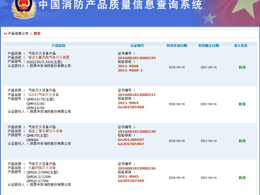260x195 pixels.
Task: Open the IG541气体灭火设备 product link
Action: [x=44, y=95]
